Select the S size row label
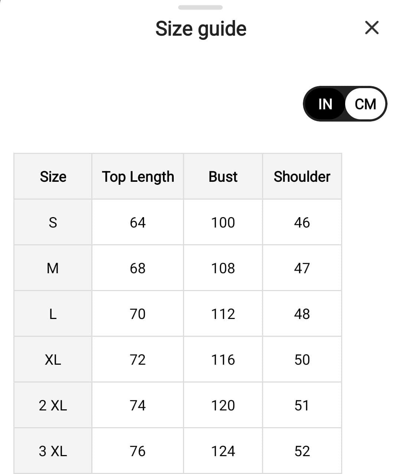Image resolution: width=399 pixels, height=474 pixels. pos(53,222)
